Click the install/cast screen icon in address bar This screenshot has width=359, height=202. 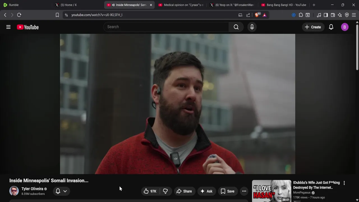pos(240,15)
